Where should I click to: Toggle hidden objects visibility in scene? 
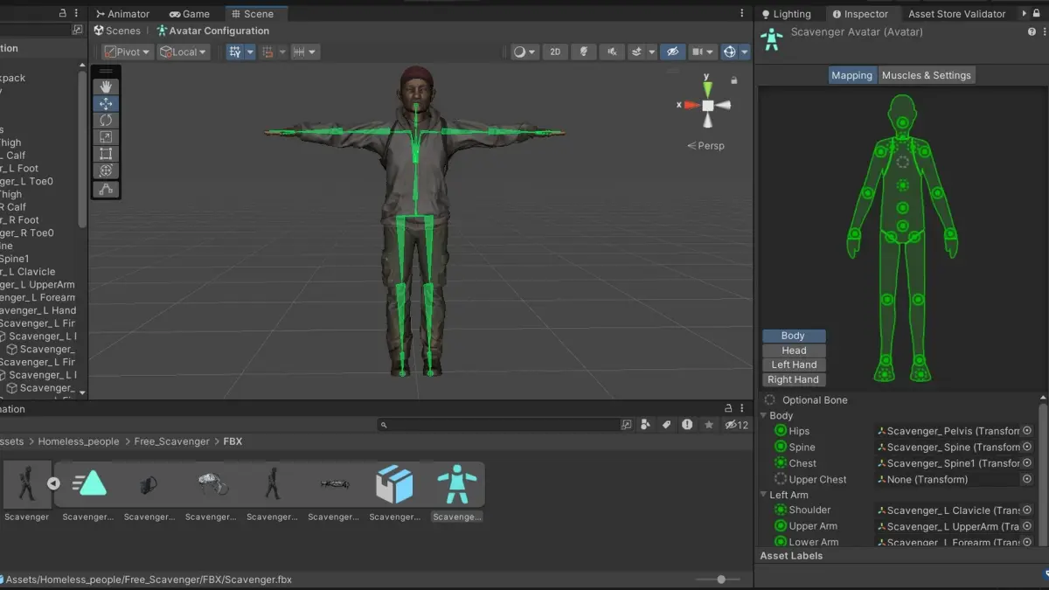(672, 52)
